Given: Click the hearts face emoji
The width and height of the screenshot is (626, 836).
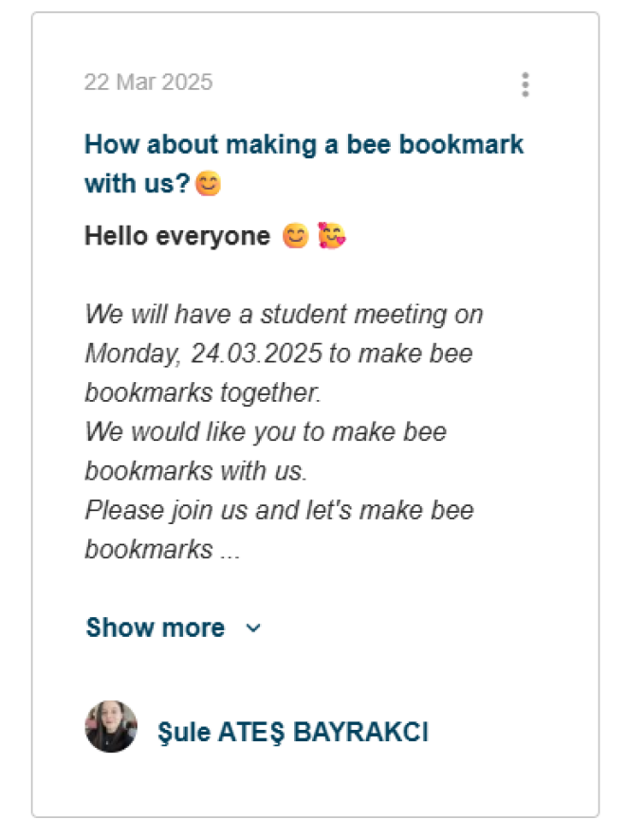Looking at the screenshot, I should (332, 236).
